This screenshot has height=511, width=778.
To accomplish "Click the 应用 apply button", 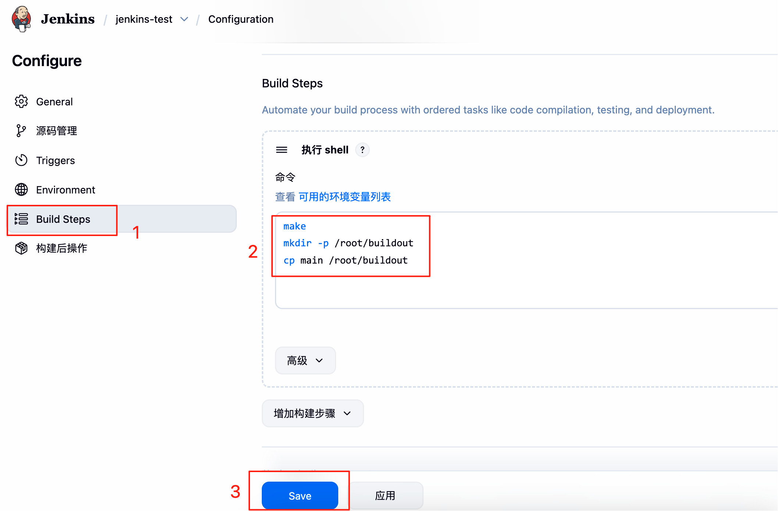I will click(385, 496).
